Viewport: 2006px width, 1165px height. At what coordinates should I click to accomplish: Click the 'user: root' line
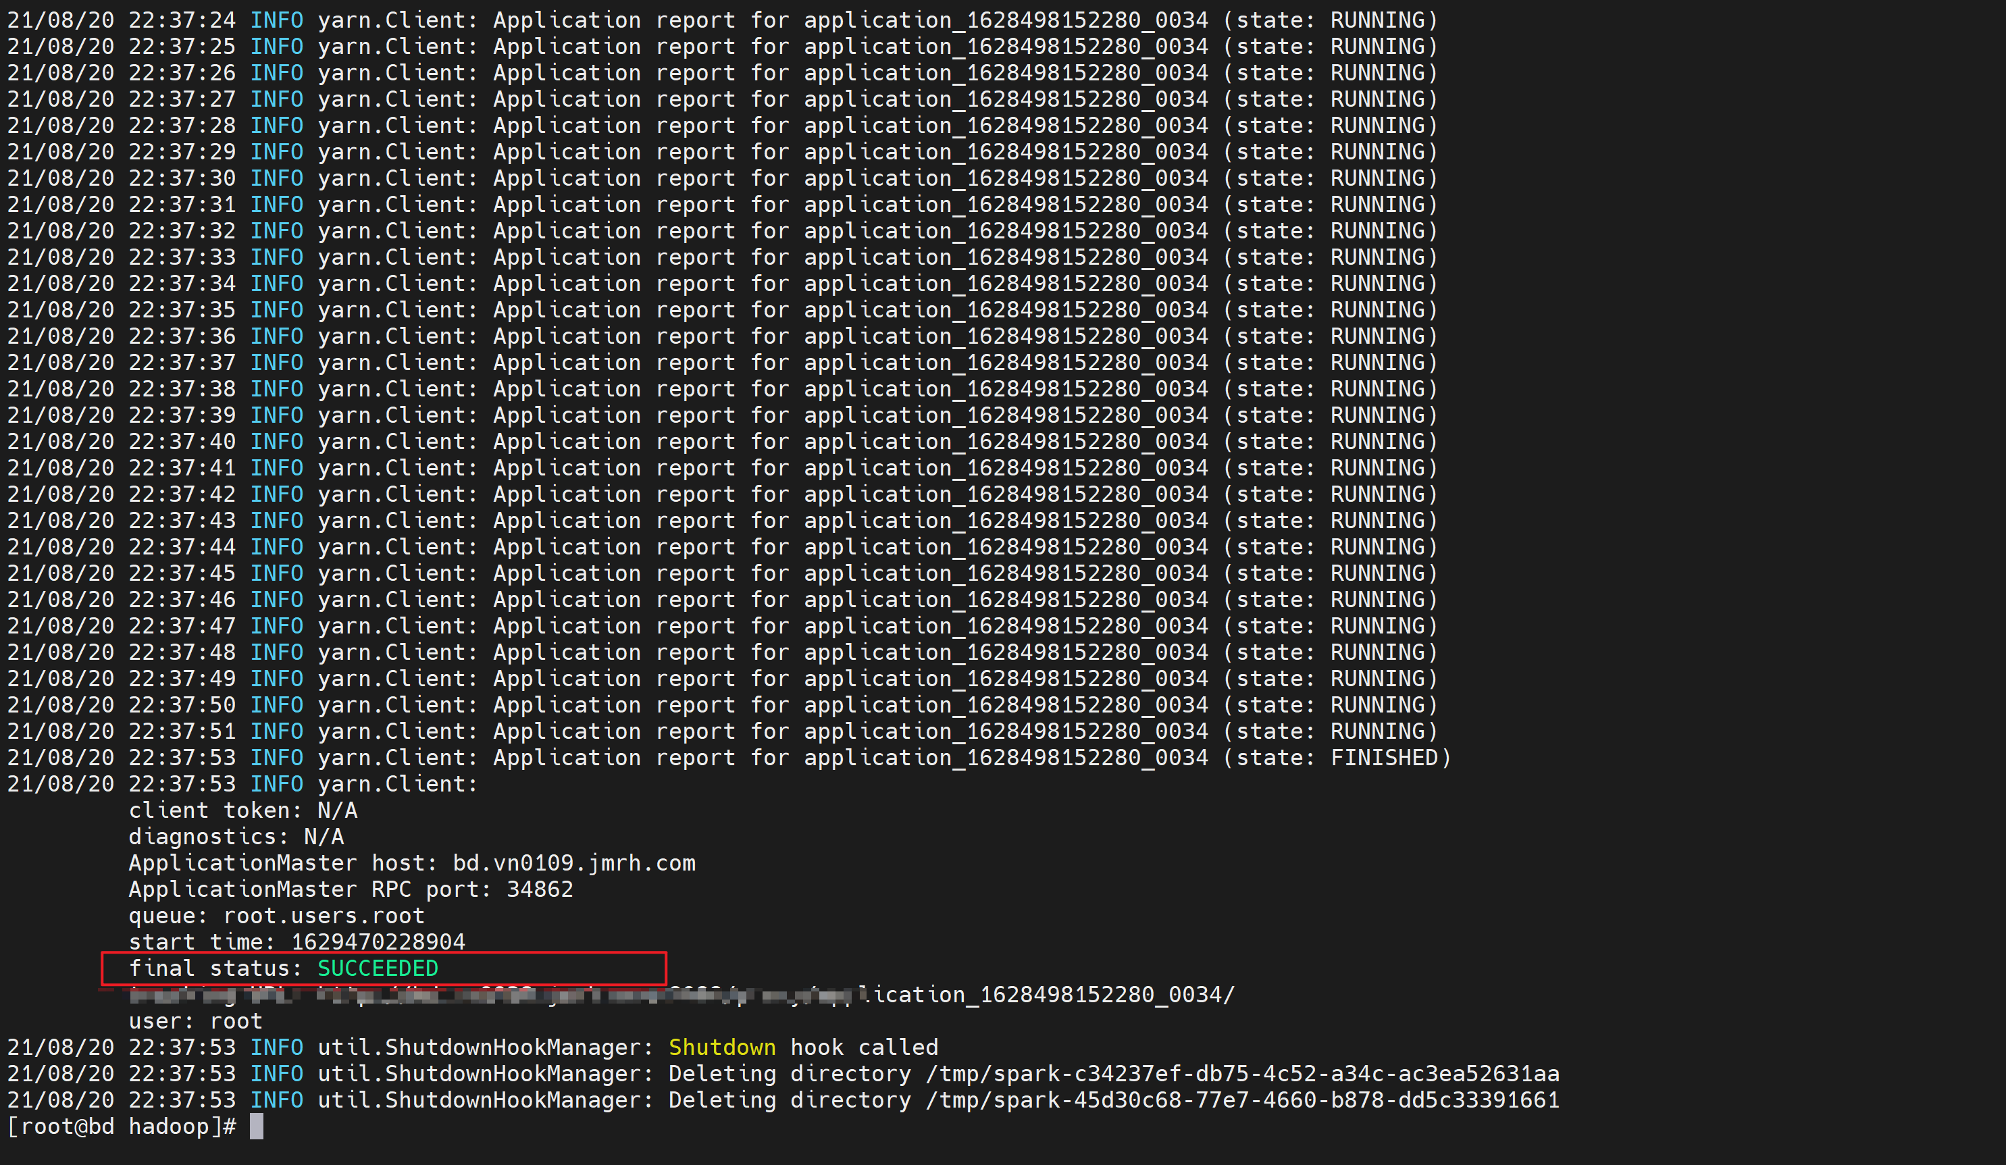pos(195,1021)
